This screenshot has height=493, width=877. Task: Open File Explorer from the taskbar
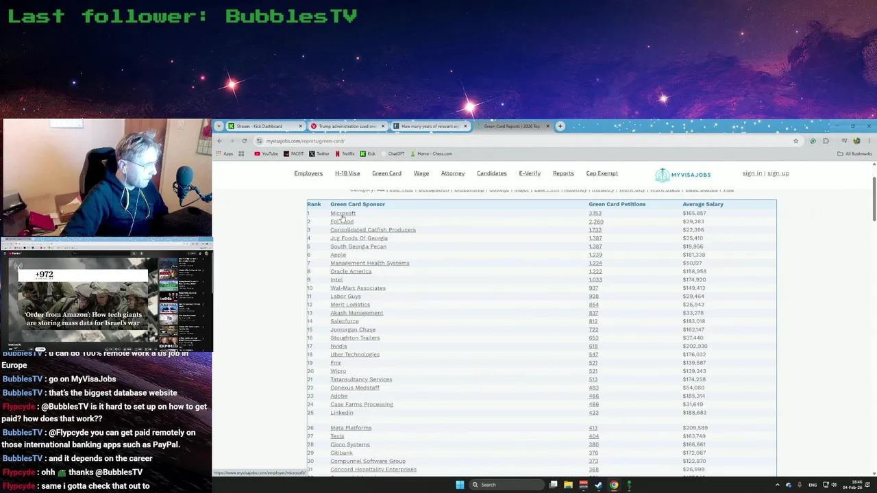(568, 485)
